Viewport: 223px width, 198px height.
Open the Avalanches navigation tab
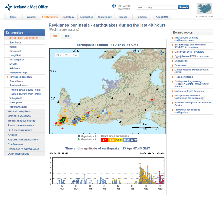click(86, 17)
